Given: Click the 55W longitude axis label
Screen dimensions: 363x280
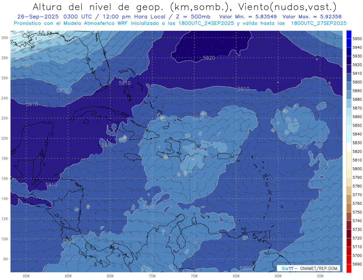Looking at the screenshot, I should coord(320,276).
